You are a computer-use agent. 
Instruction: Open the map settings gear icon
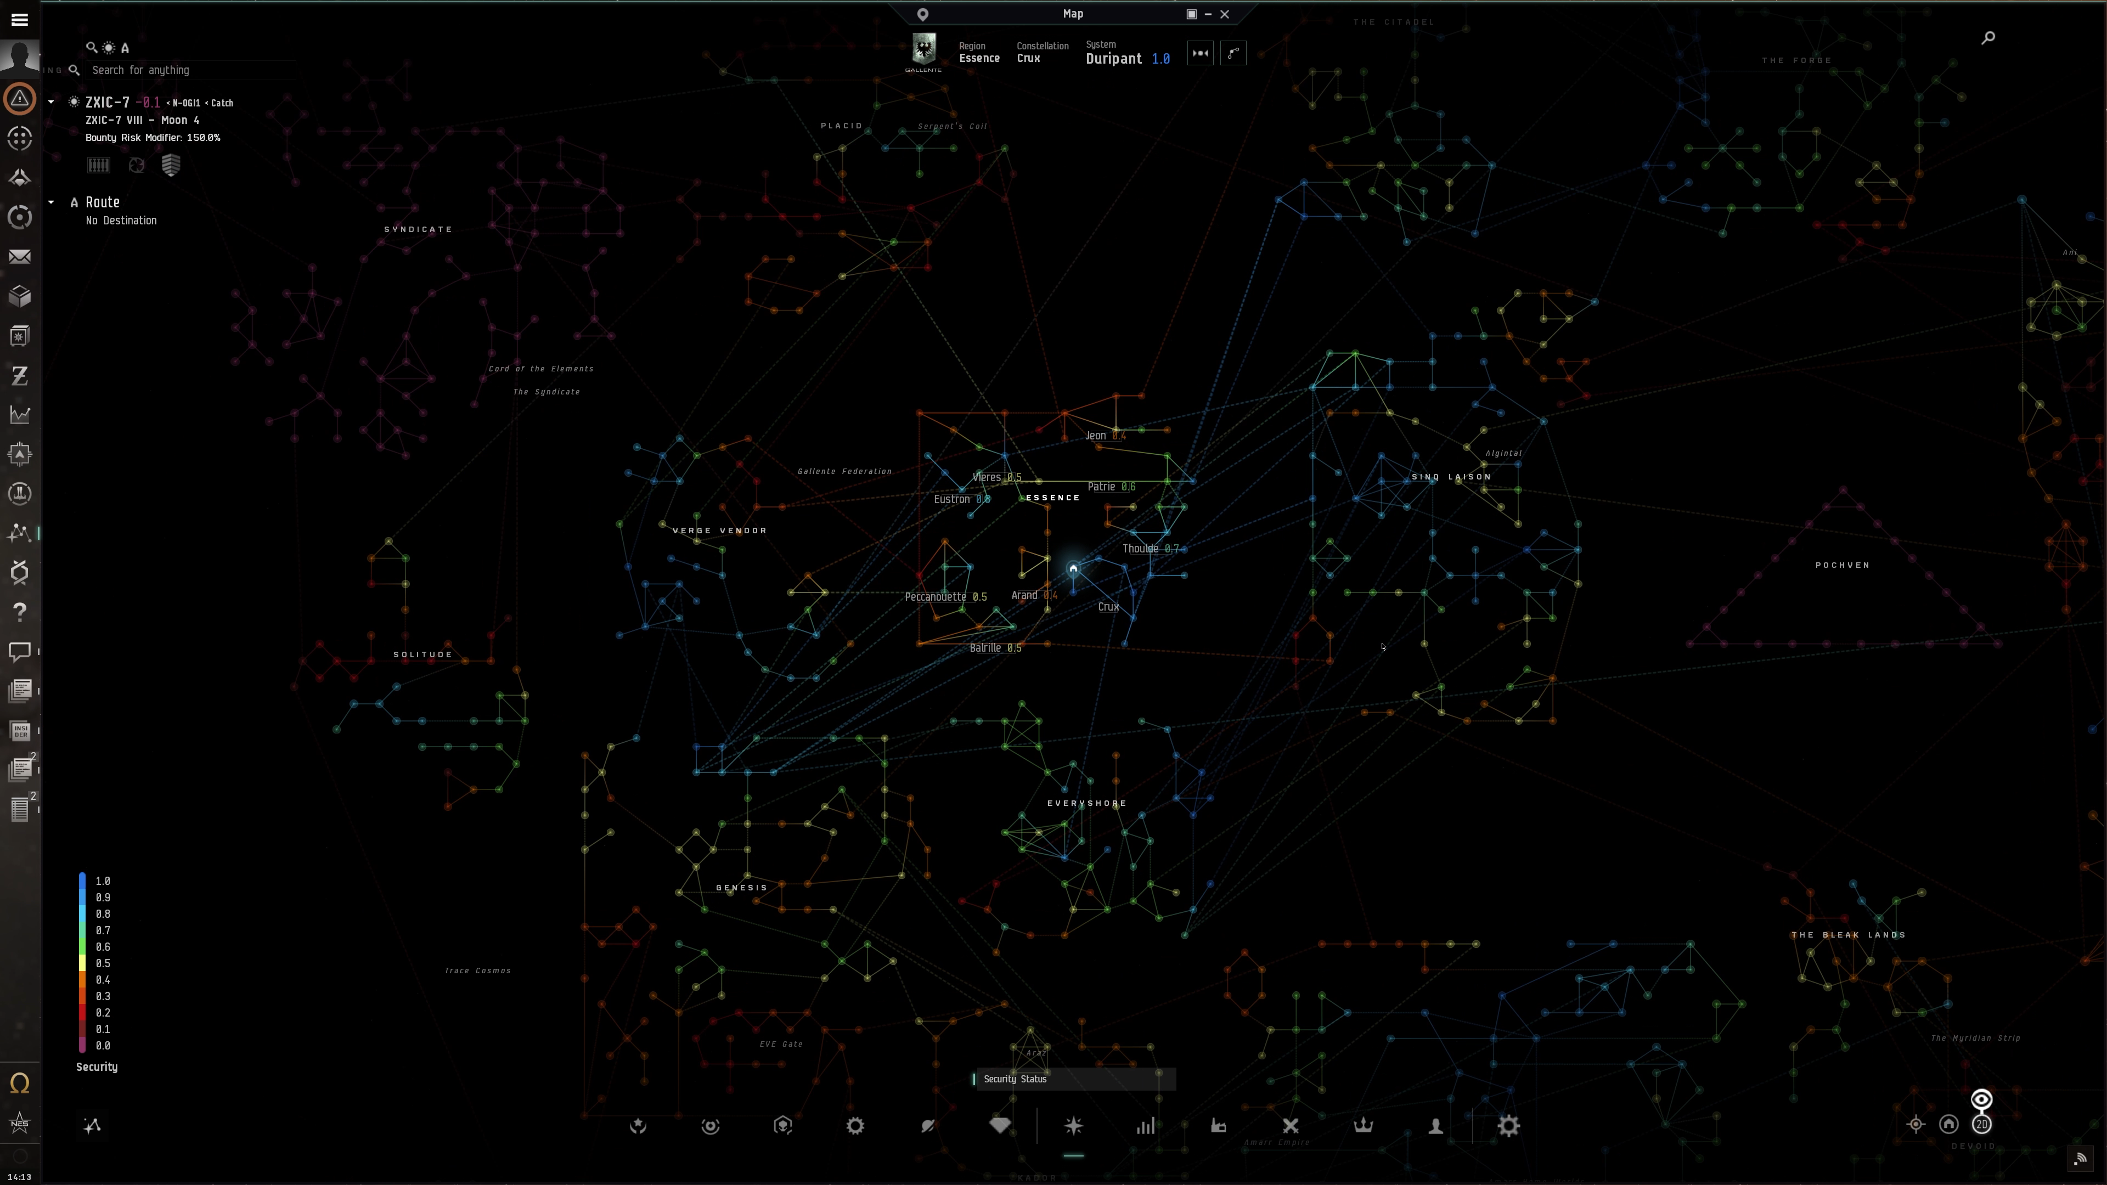pyautogui.click(x=1508, y=1126)
